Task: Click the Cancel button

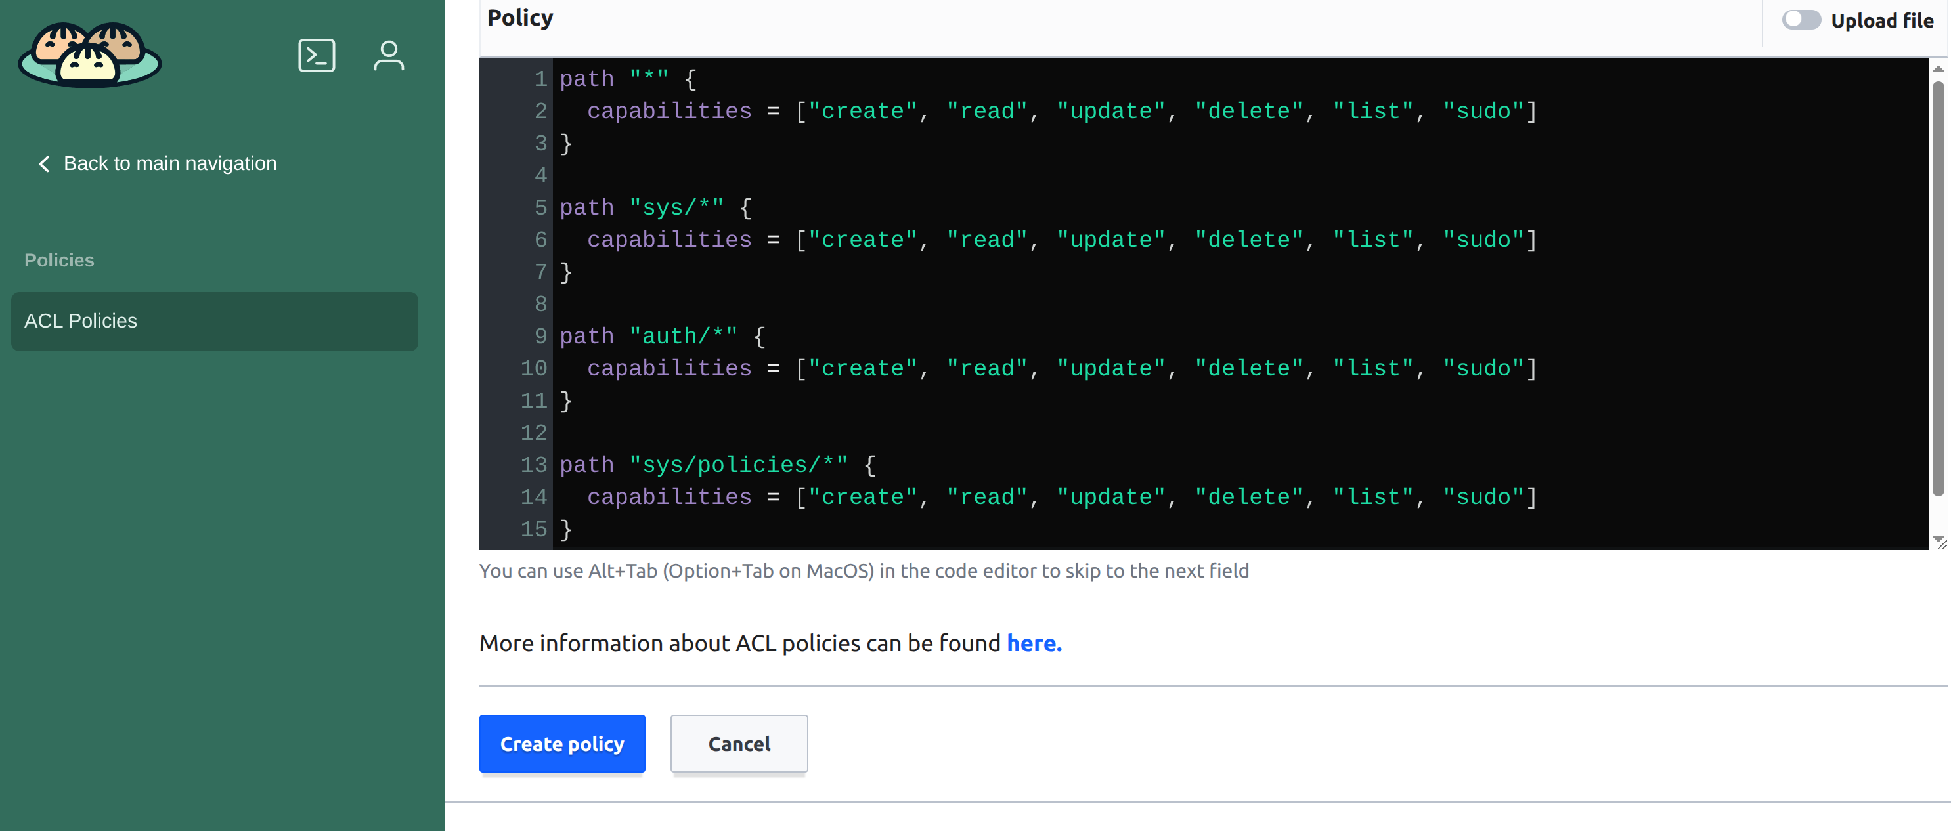Action: [x=739, y=743]
